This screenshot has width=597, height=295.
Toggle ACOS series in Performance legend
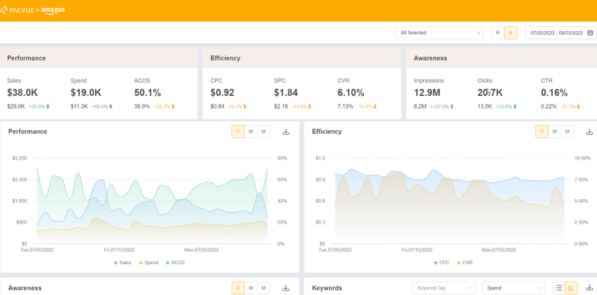(175, 262)
